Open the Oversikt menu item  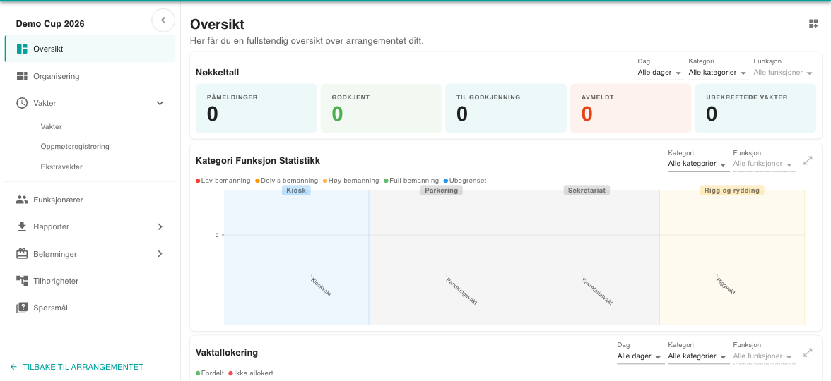[x=90, y=49]
